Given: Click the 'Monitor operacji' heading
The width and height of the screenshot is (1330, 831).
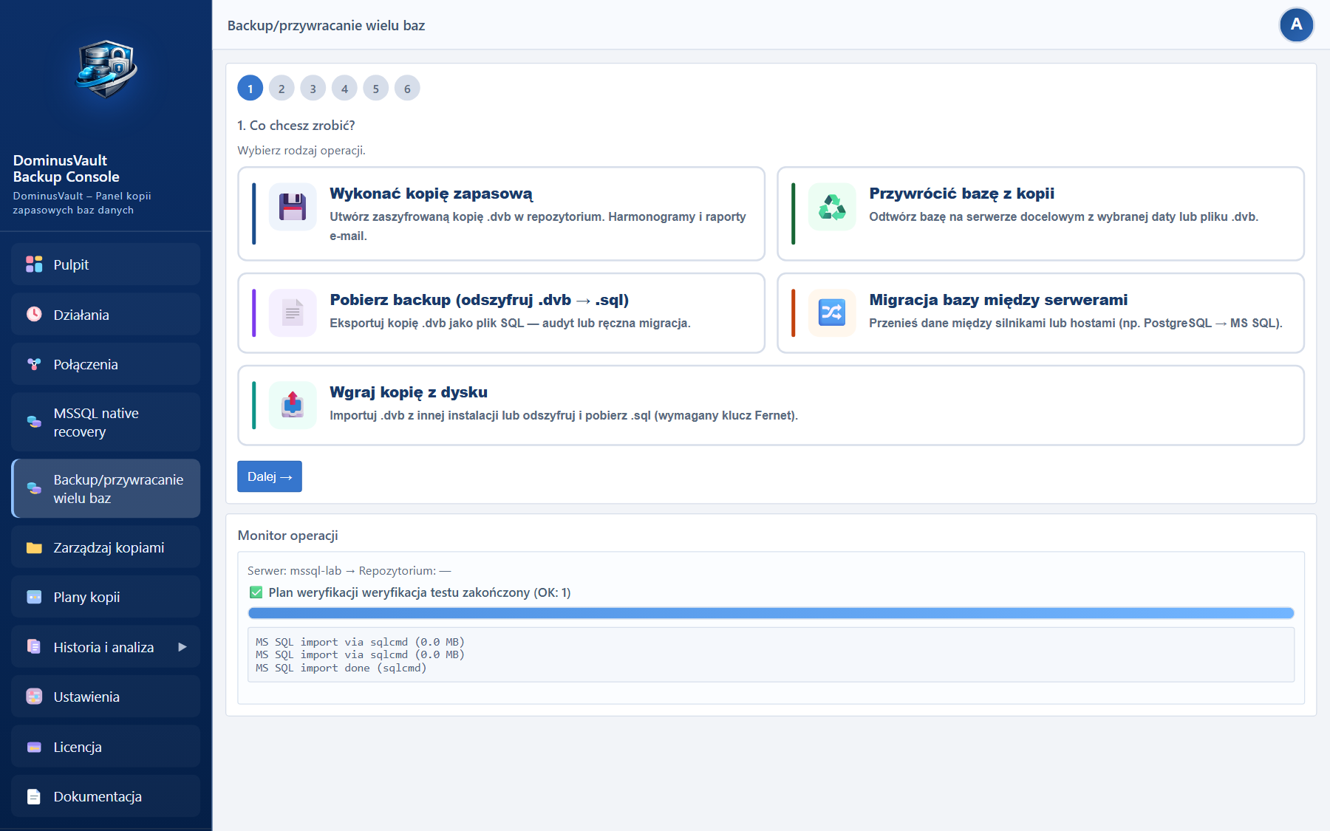Looking at the screenshot, I should point(288,536).
